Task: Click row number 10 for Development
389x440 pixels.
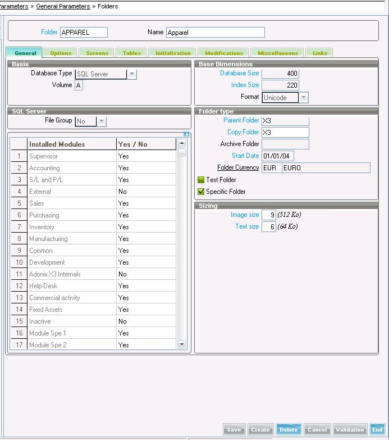Action: (19, 262)
